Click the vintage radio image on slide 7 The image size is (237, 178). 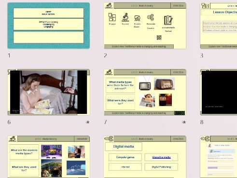(164, 84)
